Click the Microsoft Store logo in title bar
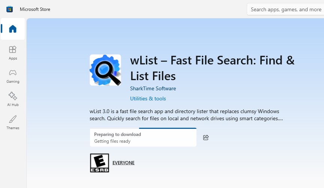Image resolution: width=324 pixels, height=188 pixels. [x=9, y=9]
